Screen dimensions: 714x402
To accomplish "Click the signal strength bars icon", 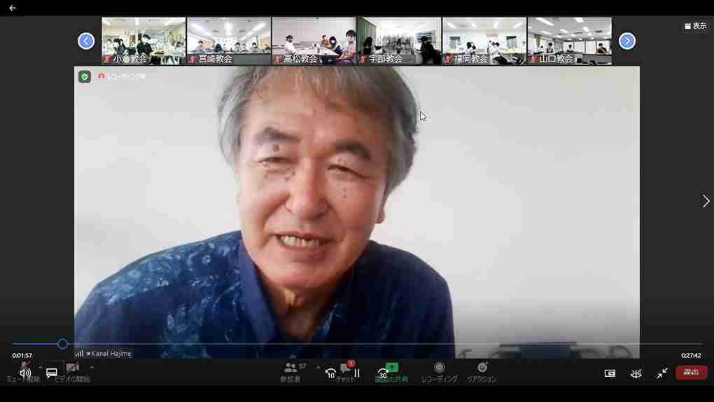I will pyautogui.click(x=79, y=353).
